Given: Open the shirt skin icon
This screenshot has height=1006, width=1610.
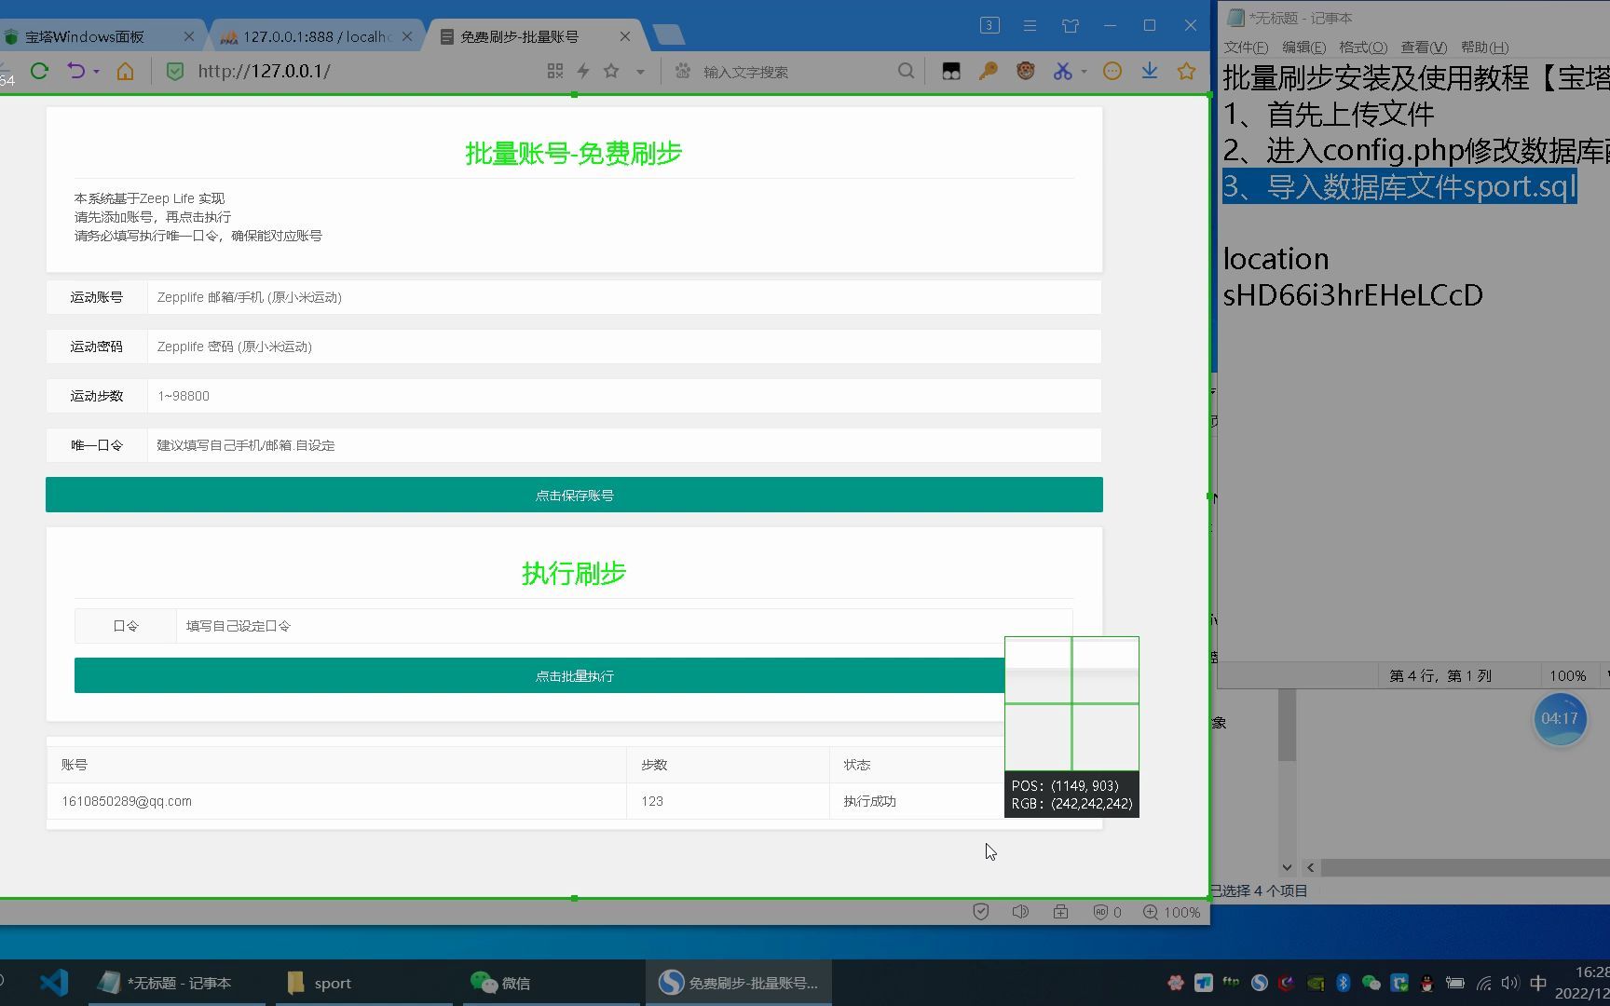Looking at the screenshot, I should coord(1071,25).
